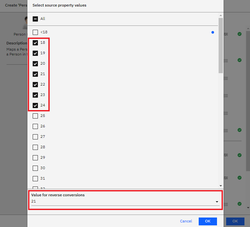Click the dropdown arrow beside value 21
Image resolution: width=250 pixels, height=227 pixels.
tap(217, 202)
